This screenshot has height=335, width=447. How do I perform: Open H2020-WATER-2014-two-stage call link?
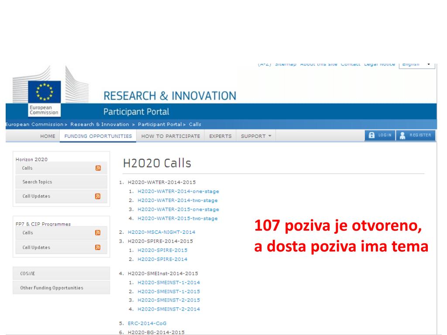coord(178,201)
